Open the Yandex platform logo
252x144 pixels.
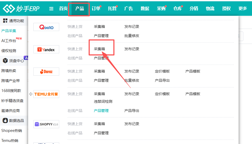46,49
